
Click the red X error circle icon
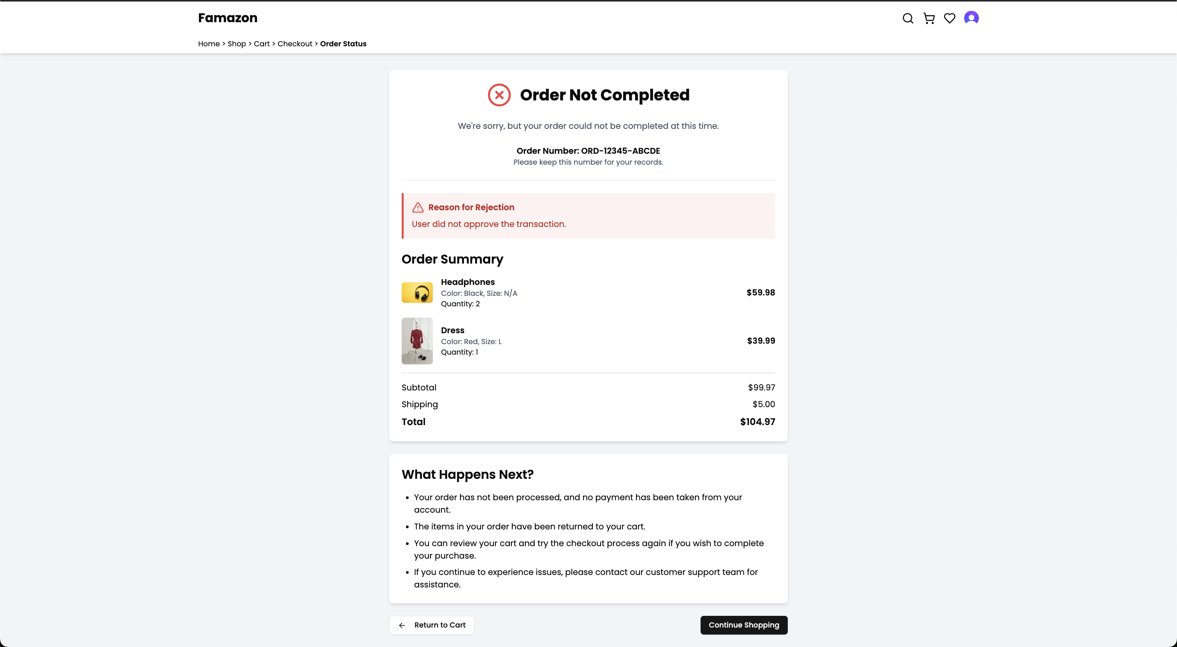click(499, 95)
